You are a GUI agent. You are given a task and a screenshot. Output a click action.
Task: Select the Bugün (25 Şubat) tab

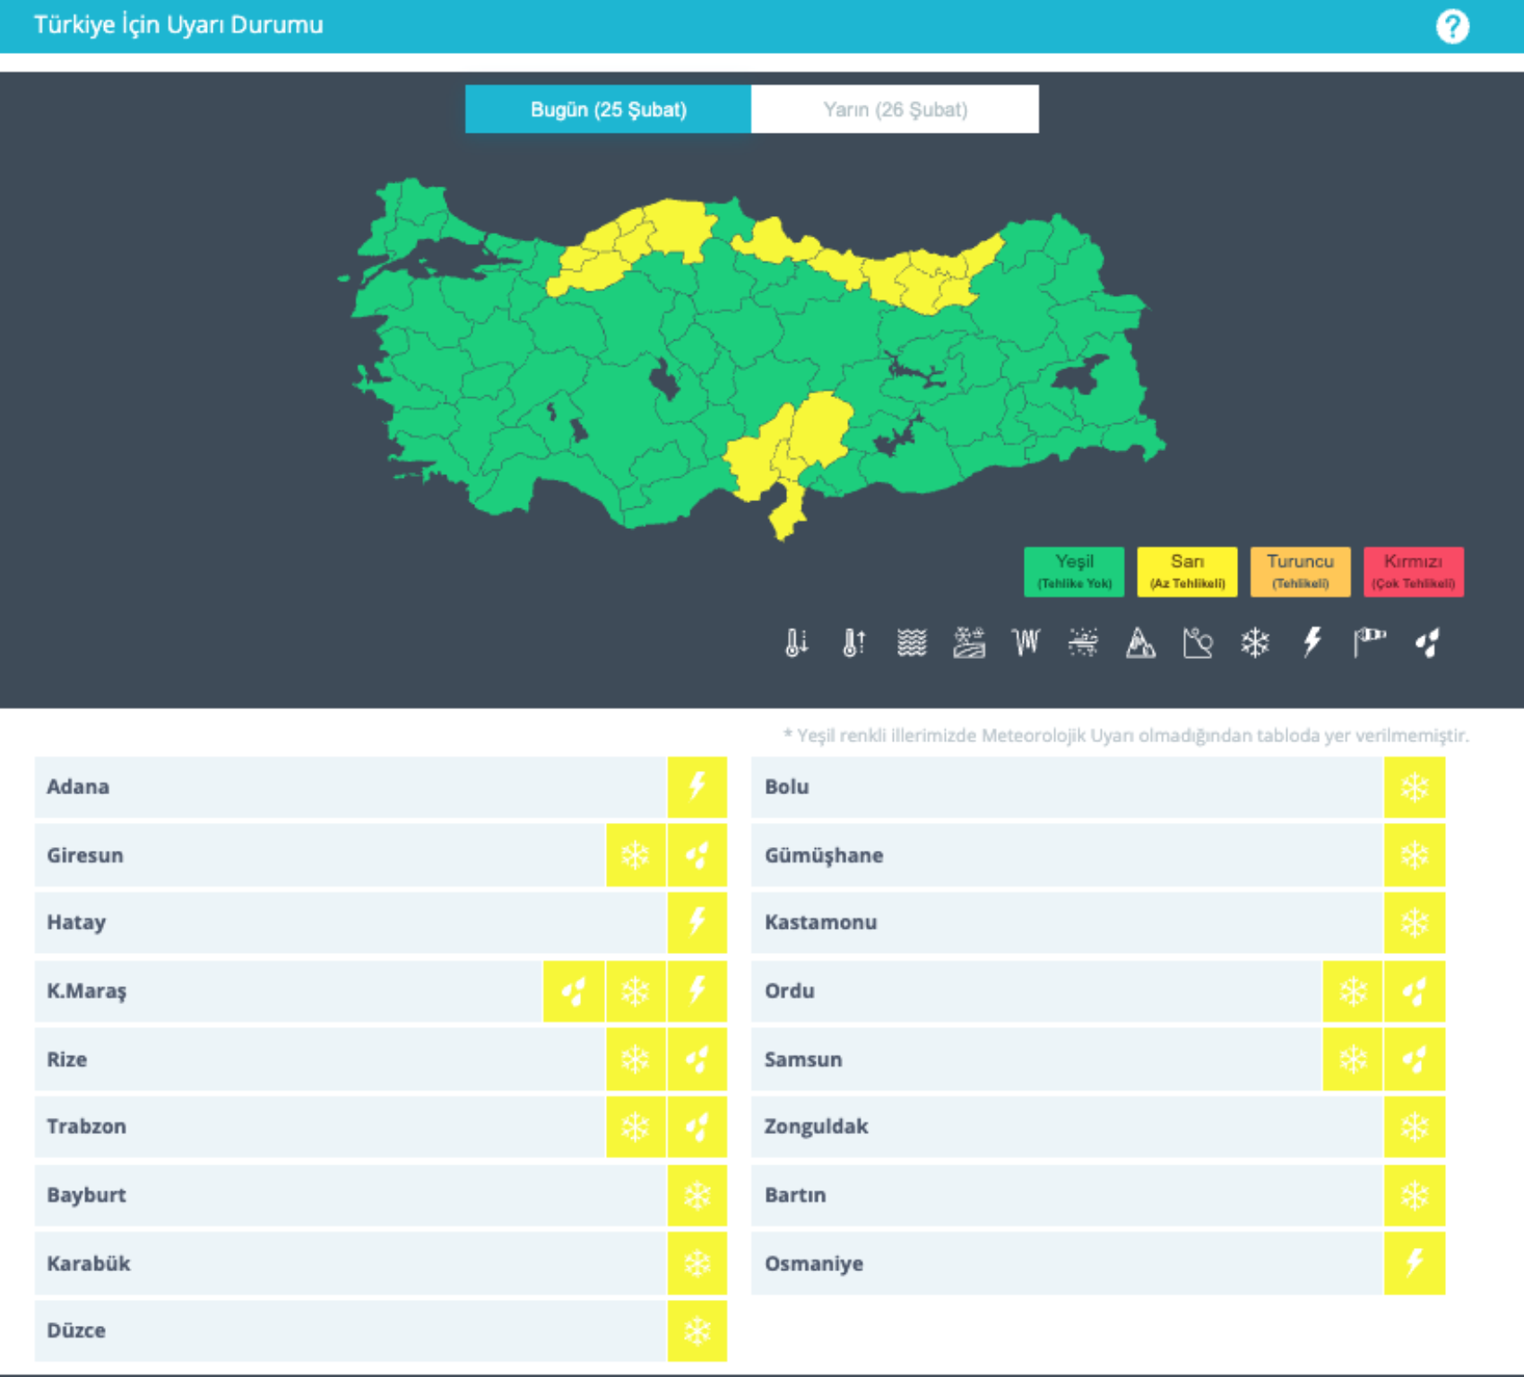click(608, 109)
